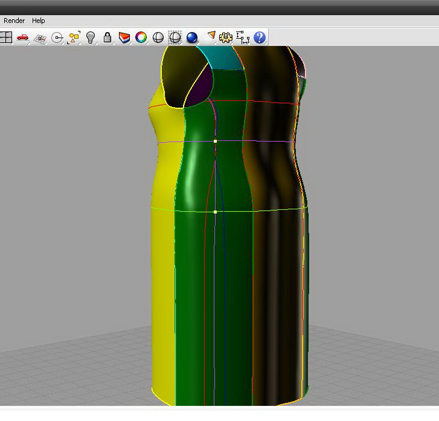The image size is (439, 421).
Task: Toggle the light bulb visibility icon
Action: (91, 38)
